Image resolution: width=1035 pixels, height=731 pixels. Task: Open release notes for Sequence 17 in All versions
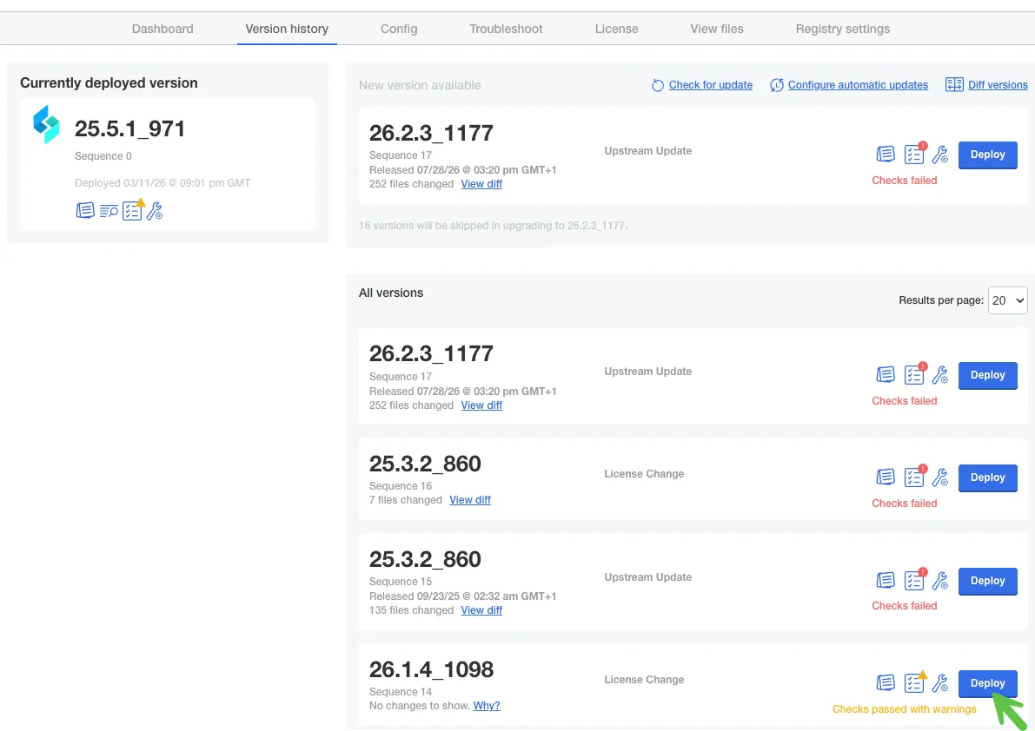pyautogui.click(x=886, y=374)
